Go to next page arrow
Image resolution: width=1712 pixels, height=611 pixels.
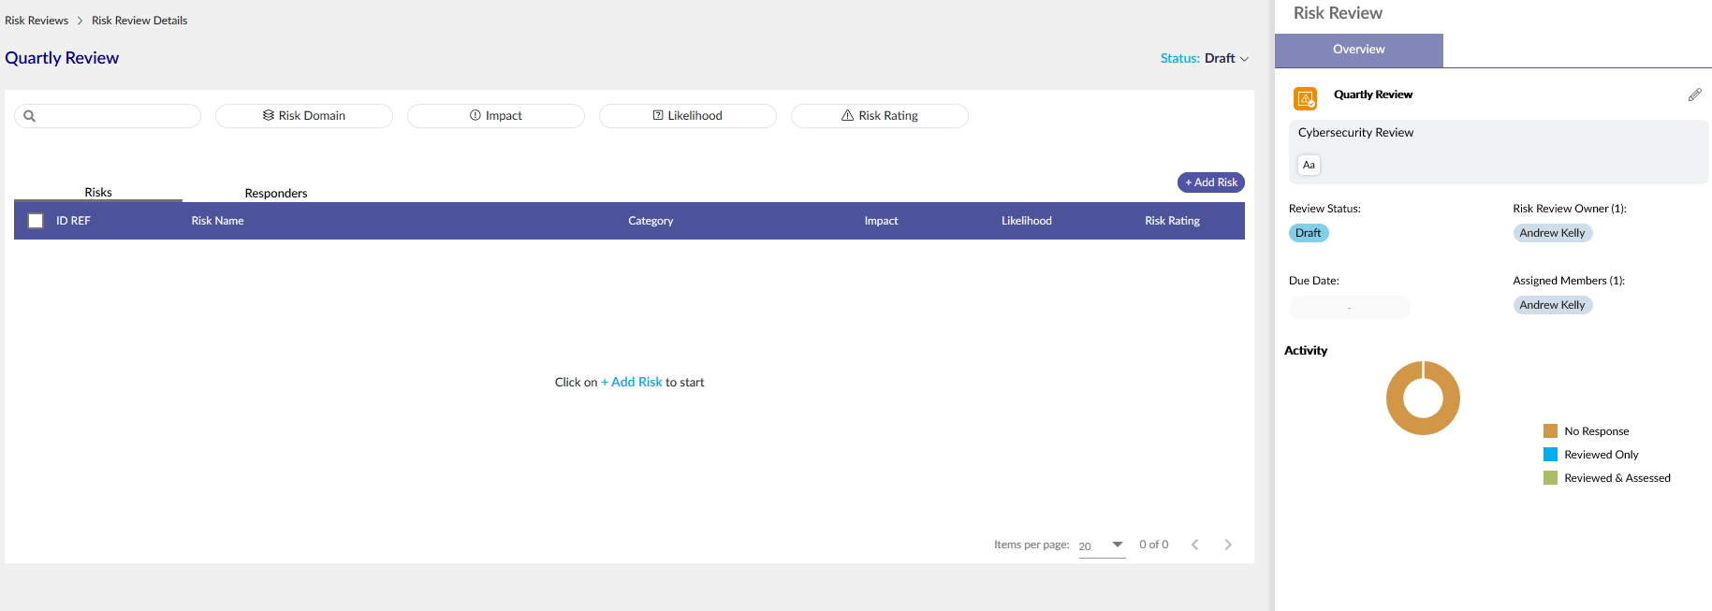[1228, 545]
